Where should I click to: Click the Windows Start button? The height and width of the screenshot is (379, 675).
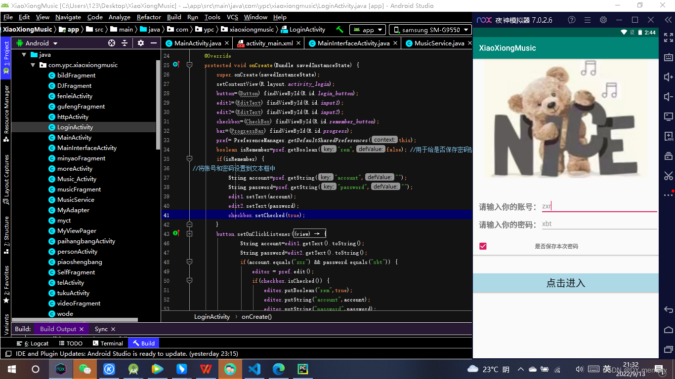pyautogui.click(x=11, y=369)
